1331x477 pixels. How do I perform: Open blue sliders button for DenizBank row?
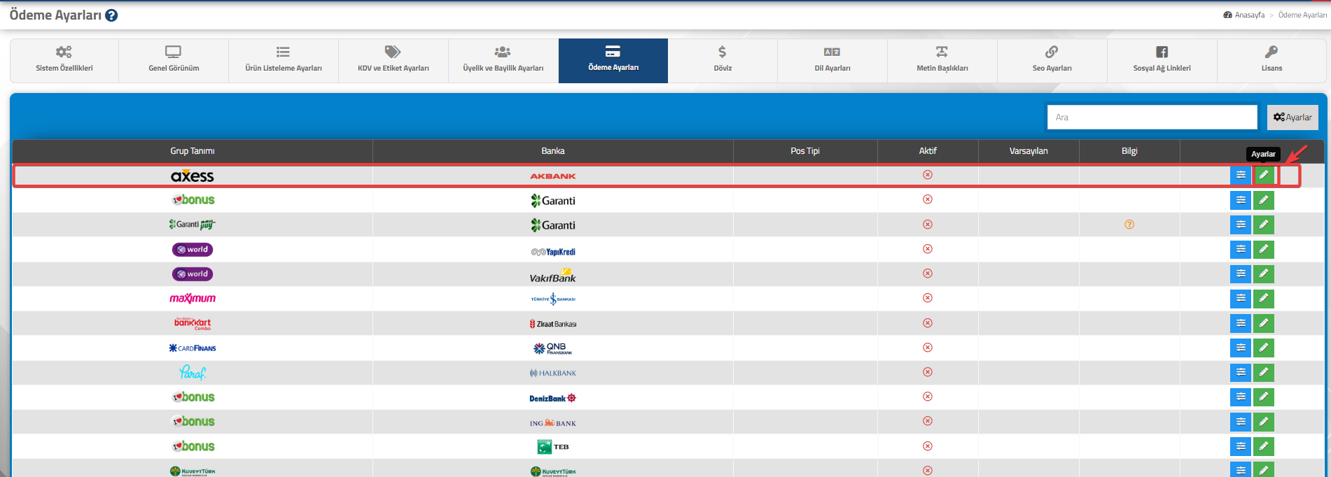(x=1241, y=397)
